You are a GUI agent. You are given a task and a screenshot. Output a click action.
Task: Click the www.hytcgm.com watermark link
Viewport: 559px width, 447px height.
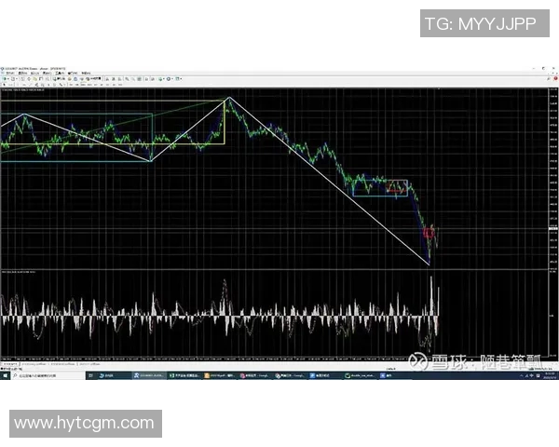pos(84,423)
